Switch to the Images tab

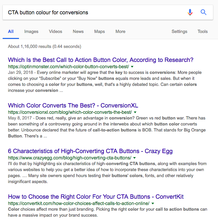pyautogui.click(x=31, y=32)
